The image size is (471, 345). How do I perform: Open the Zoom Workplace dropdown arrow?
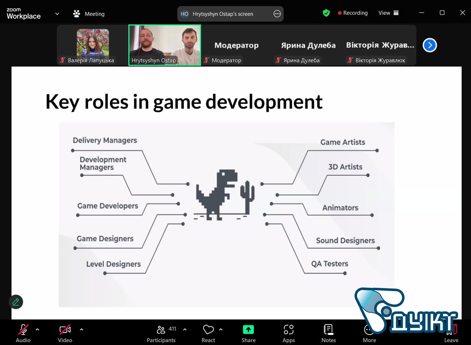pos(57,14)
